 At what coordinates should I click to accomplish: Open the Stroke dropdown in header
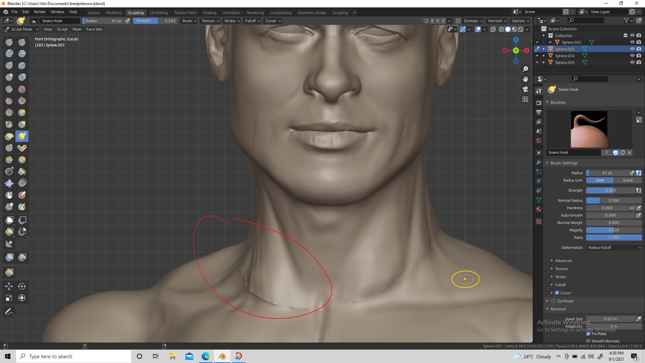pyautogui.click(x=232, y=21)
